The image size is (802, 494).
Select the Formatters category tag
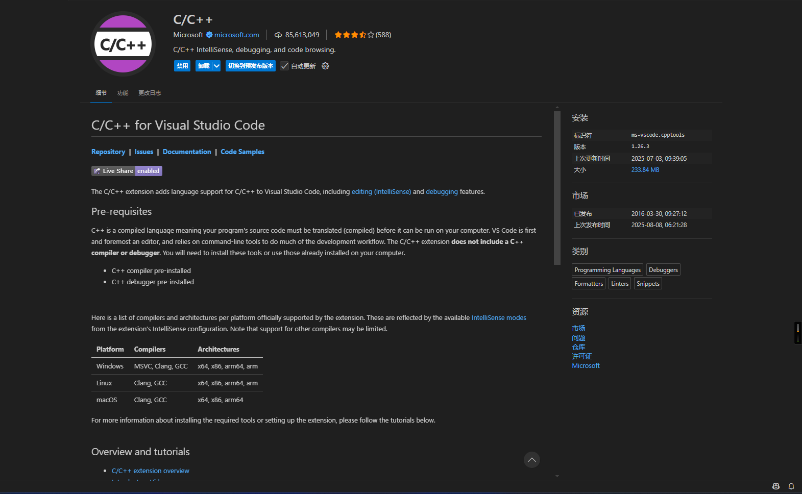[x=589, y=284]
